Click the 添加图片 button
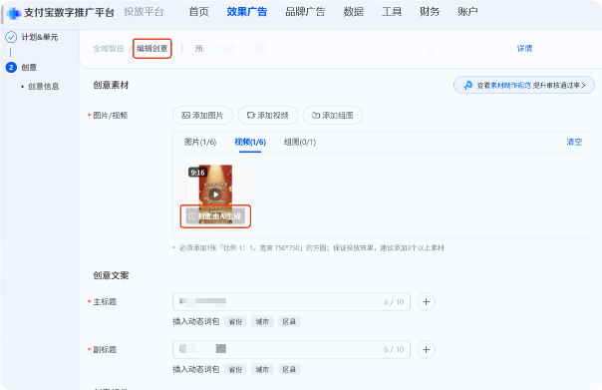Viewport: 602px width, 390px height. point(202,116)
